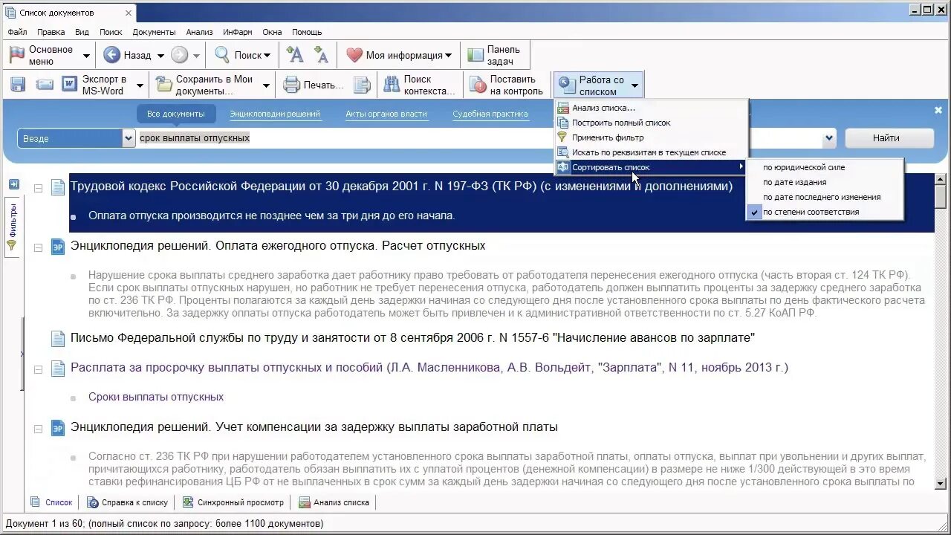The image size is (951, 535).
Task: Click the vertical scrollbar down arrow
Action: (x=941, y=483)
